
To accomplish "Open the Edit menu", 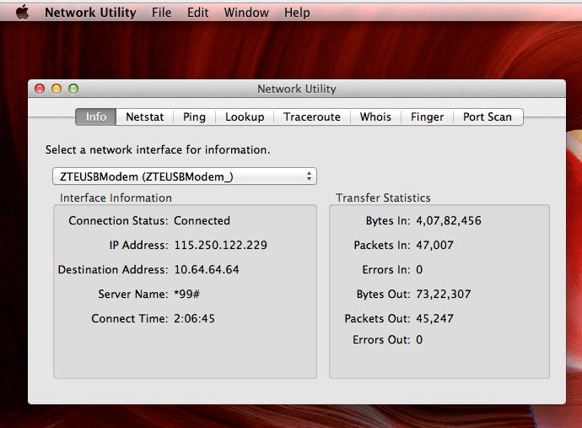I will 198,13.
